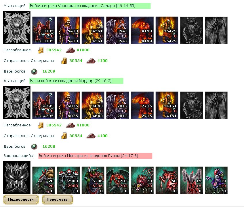The width and height of the screenshot is (244, 207).
Task: Click the ore bars icon beside first 41000
Action: [x=70, y=50]
